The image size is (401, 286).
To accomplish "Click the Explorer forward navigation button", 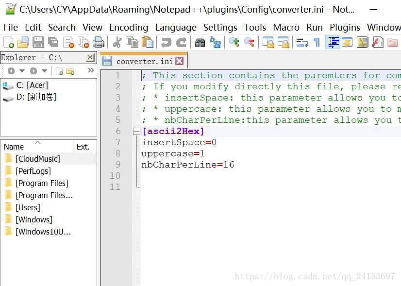I will tap(33, 70).
